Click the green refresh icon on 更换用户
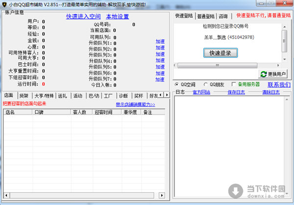This screenshot has width=294, height=205. coord(264,74)
